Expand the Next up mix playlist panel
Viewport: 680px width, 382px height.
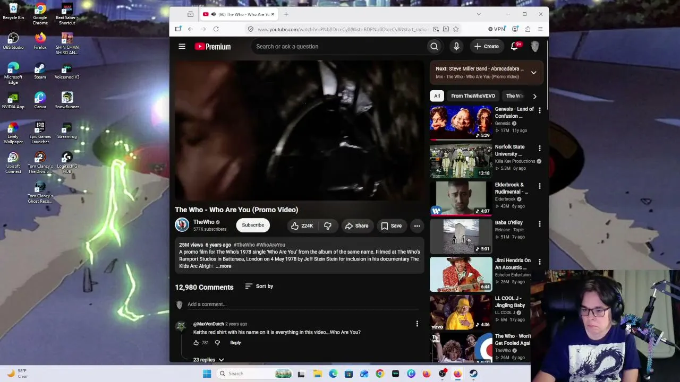[x=533, y=73]
